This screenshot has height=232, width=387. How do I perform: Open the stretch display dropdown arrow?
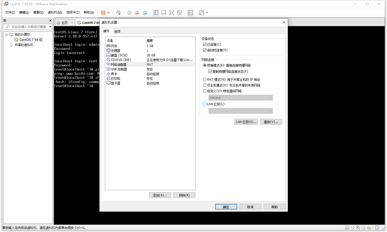207,13
